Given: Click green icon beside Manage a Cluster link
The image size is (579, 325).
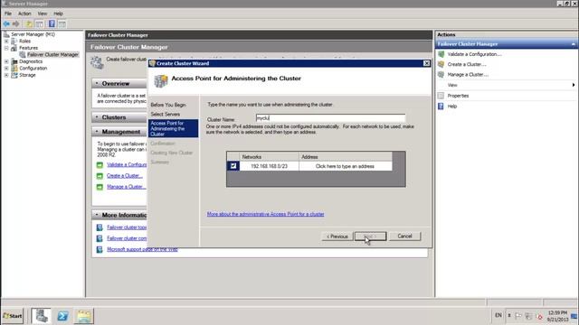Looking at the screenshot, I should [100, 187].
